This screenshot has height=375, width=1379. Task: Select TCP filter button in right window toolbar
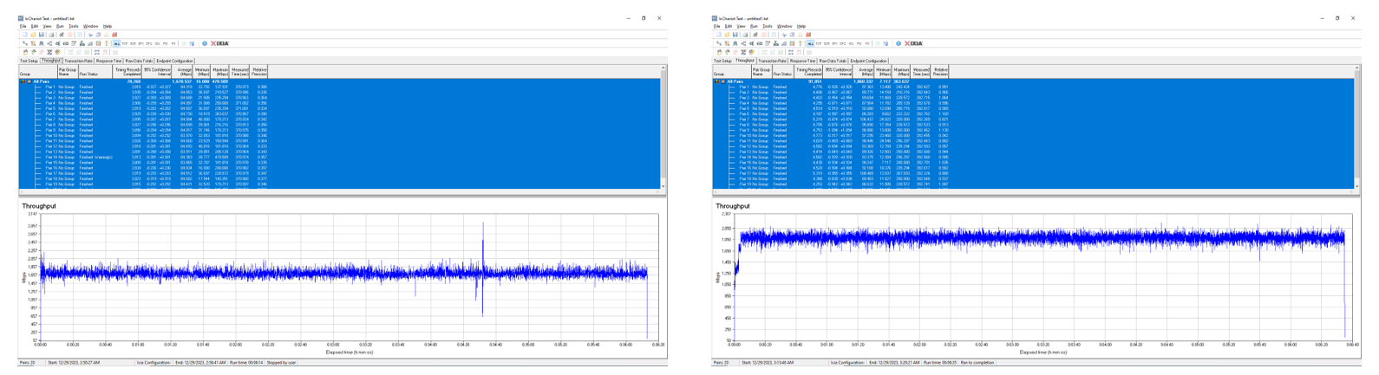click(x=819, y=43)
